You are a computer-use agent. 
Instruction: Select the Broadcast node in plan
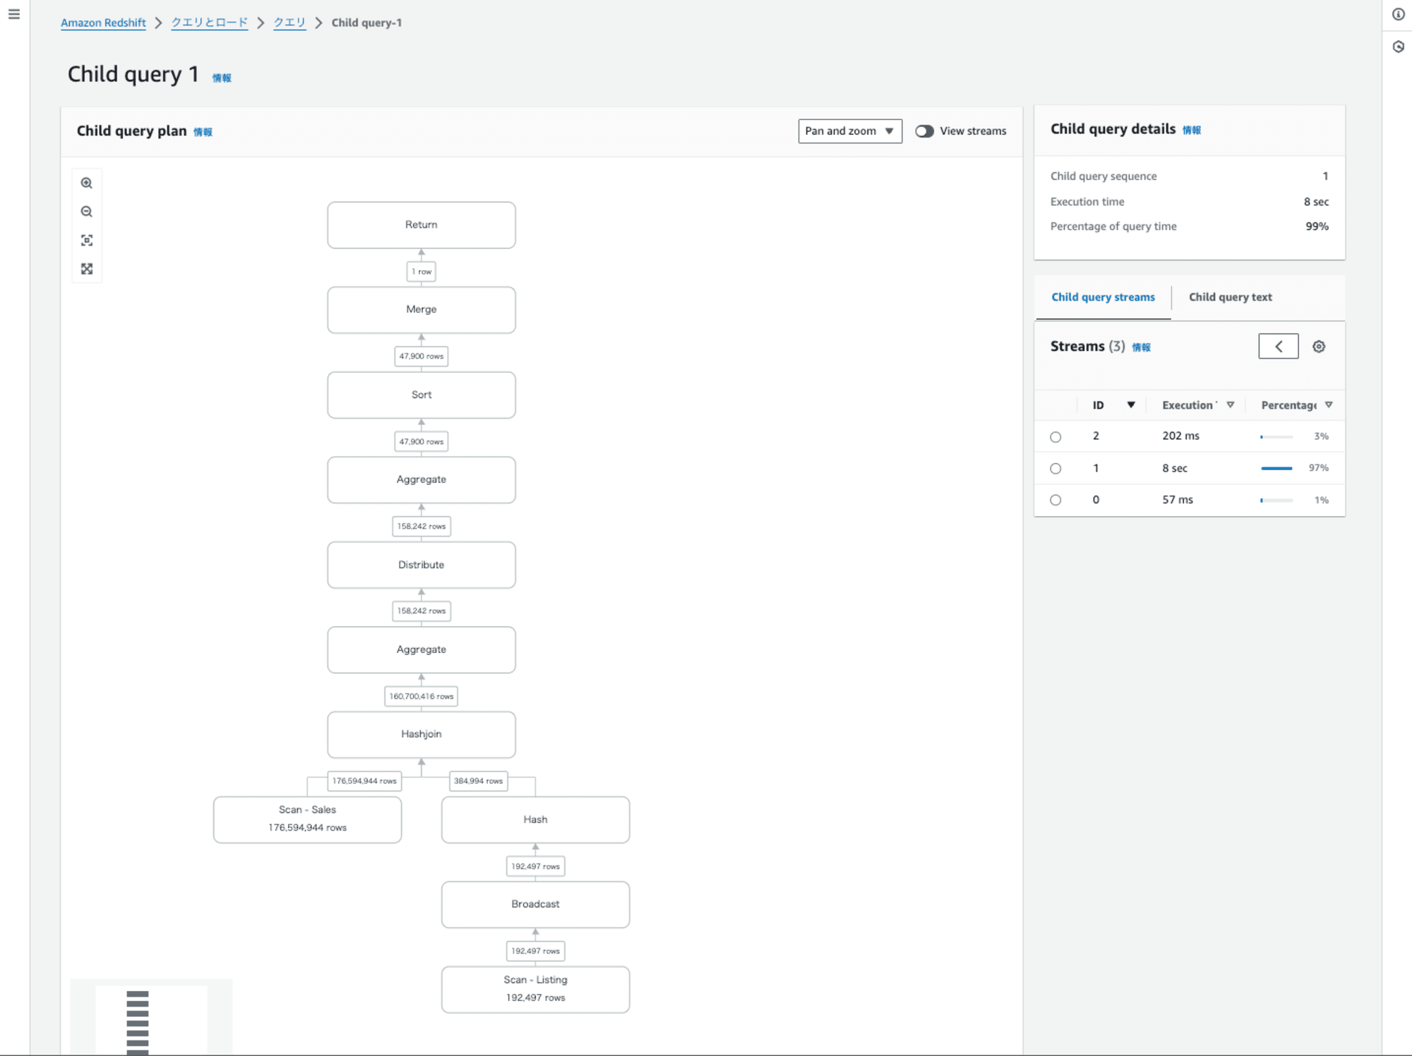click(536, 904)
